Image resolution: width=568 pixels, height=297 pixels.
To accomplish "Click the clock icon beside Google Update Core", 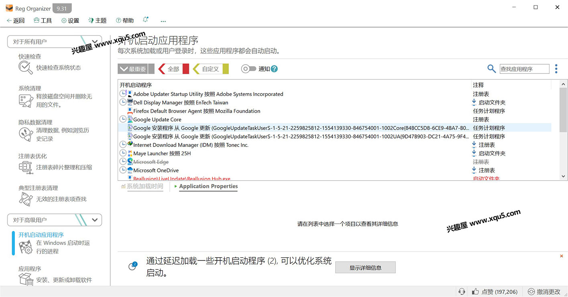I will click(123, 119).
